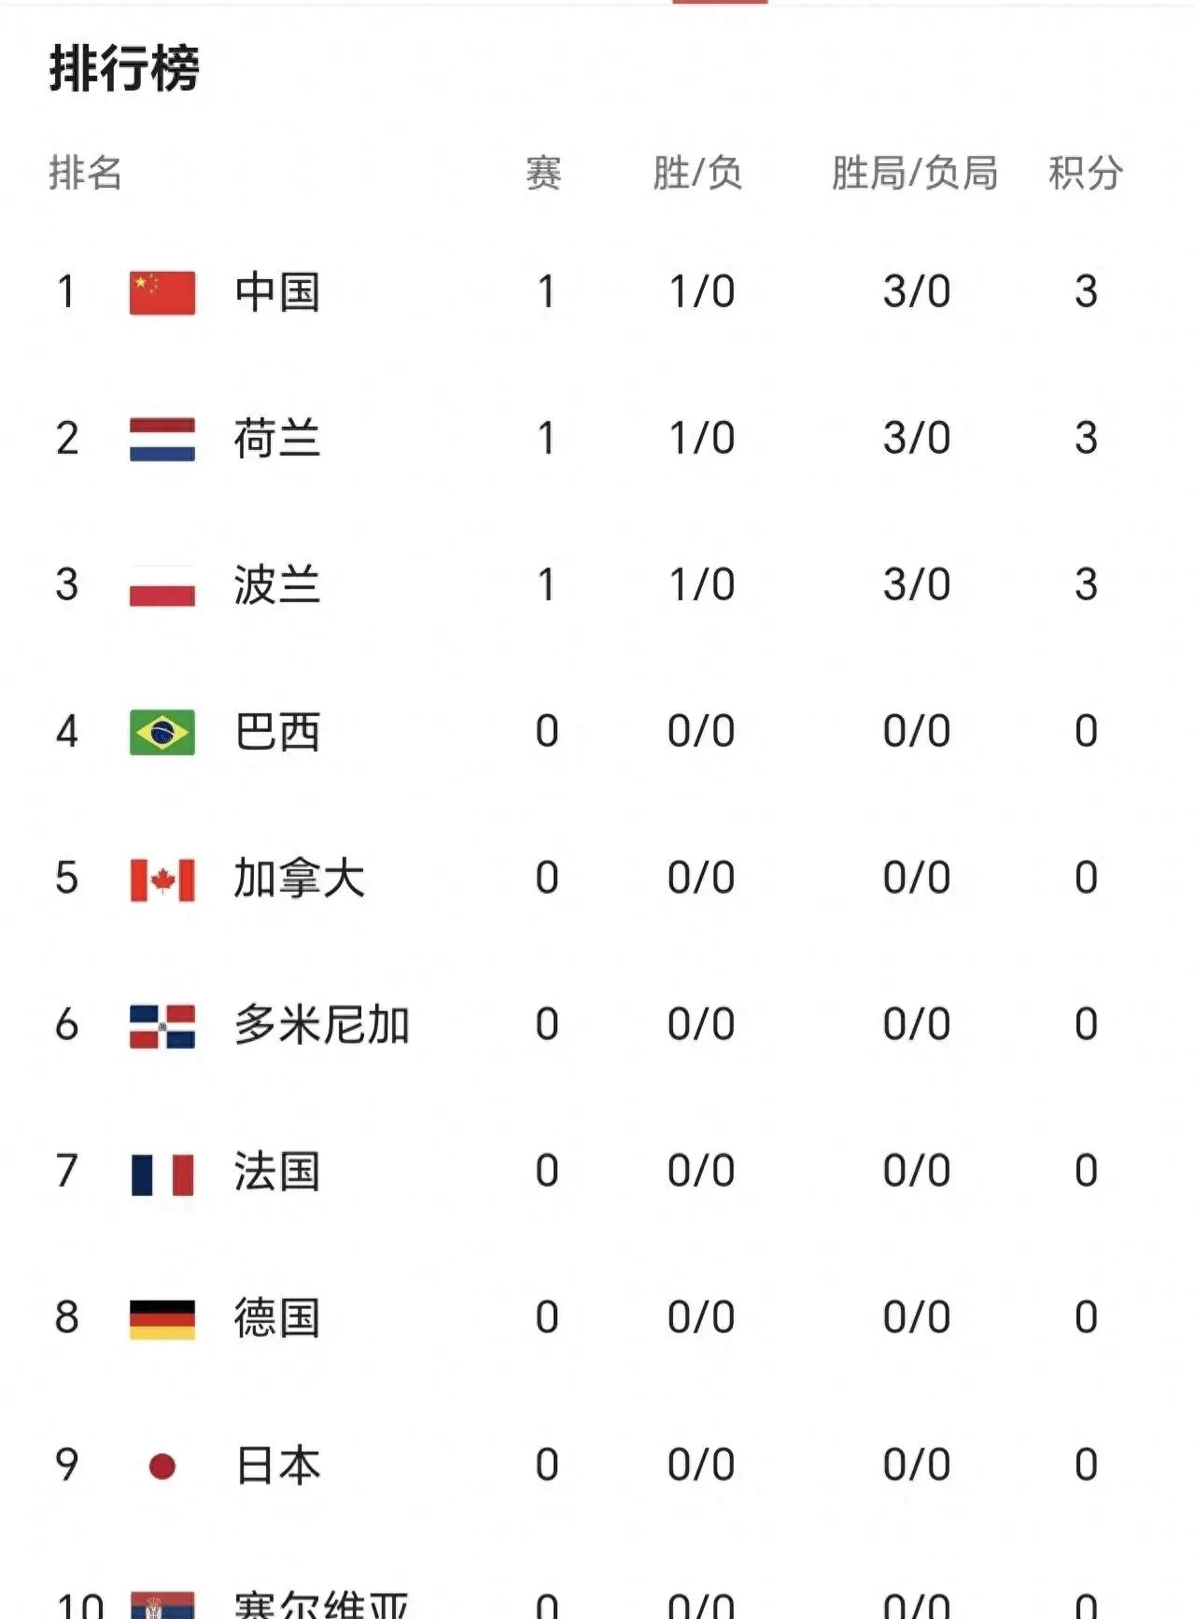
Task: Select team name 日本
Action: [277, 1466]
